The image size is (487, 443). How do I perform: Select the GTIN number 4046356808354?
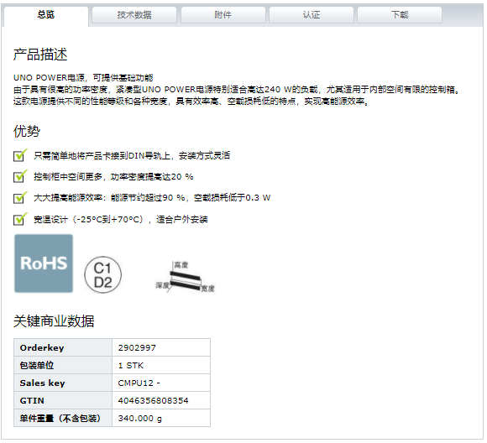153,401
